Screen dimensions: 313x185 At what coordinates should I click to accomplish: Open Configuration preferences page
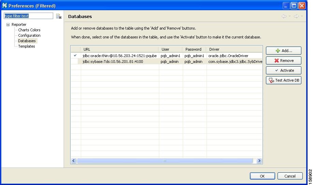click(x=29, y=35)
